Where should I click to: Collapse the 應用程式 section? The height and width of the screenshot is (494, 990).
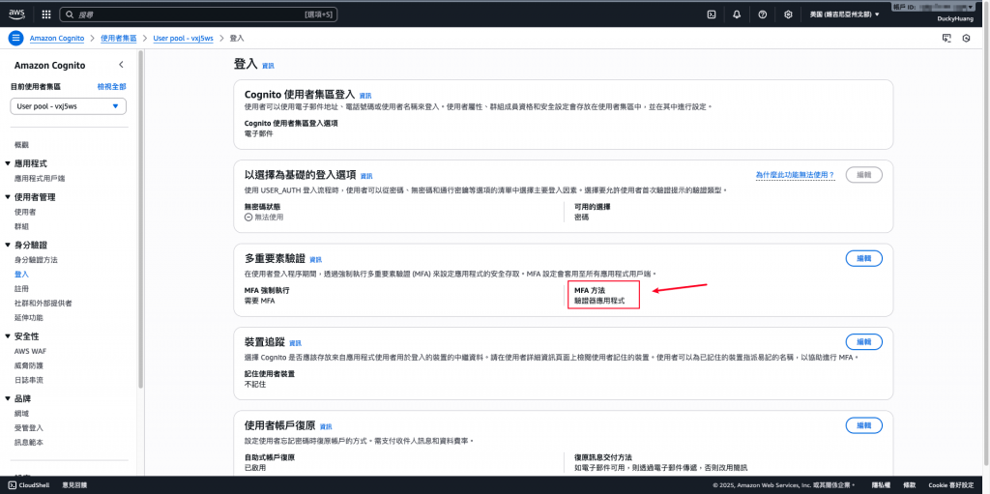8,163
